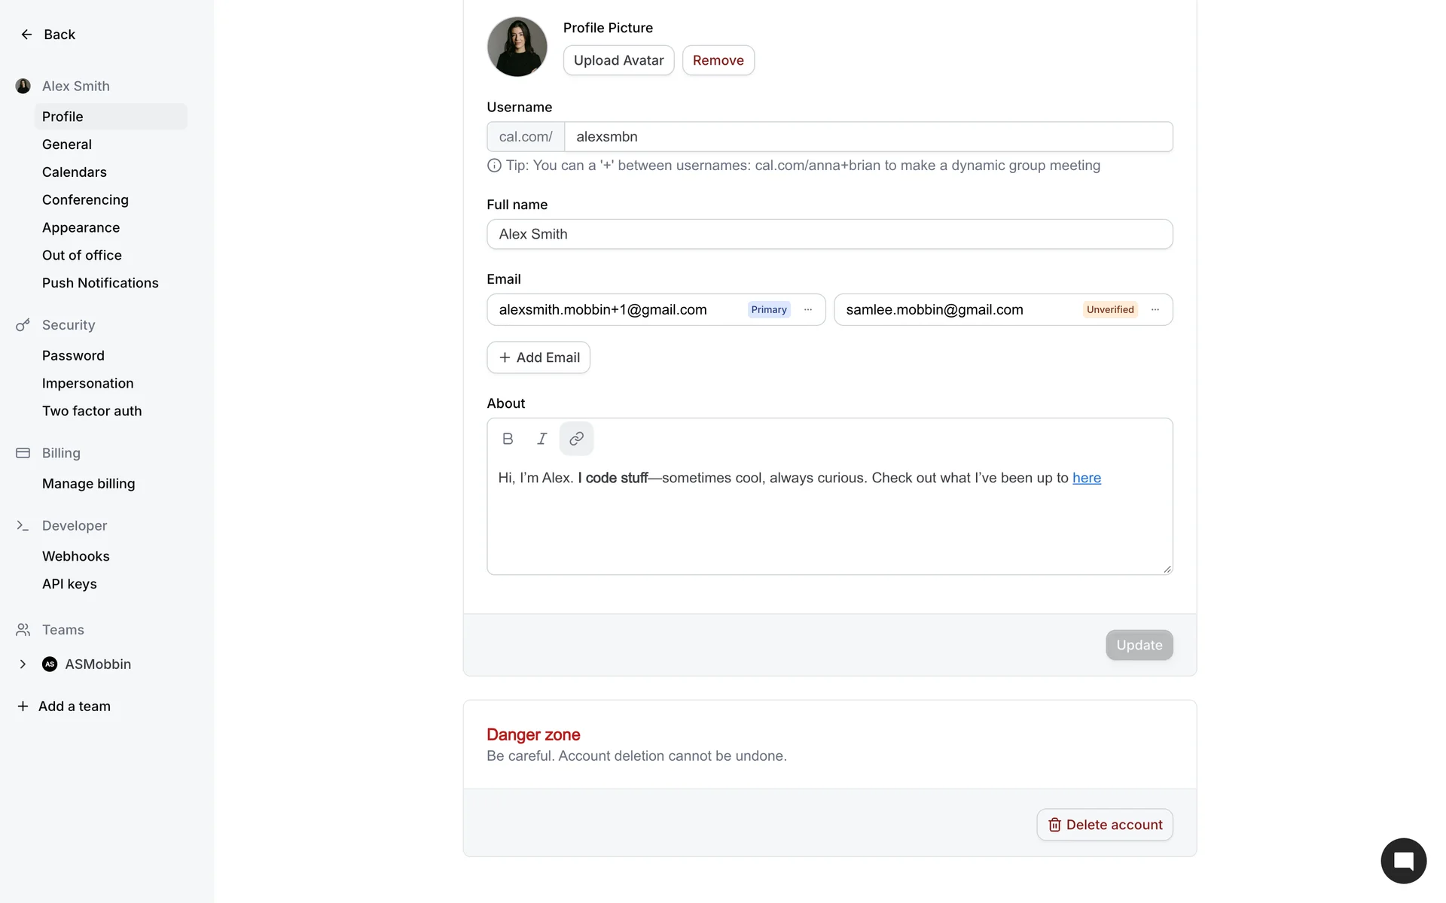Viewport: 1446px width, 903px height.
Task: Expand the ASMobbin team chevron
Action: click(x=23, y=664)
